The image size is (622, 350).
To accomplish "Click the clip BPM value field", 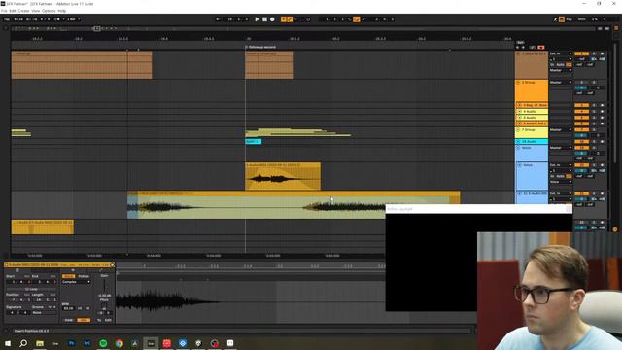I will (x=68, y=308).
